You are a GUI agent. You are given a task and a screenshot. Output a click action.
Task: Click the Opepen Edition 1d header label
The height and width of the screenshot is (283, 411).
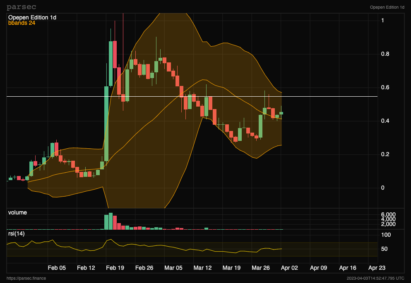pyautogui.click(x=387, y=7)
